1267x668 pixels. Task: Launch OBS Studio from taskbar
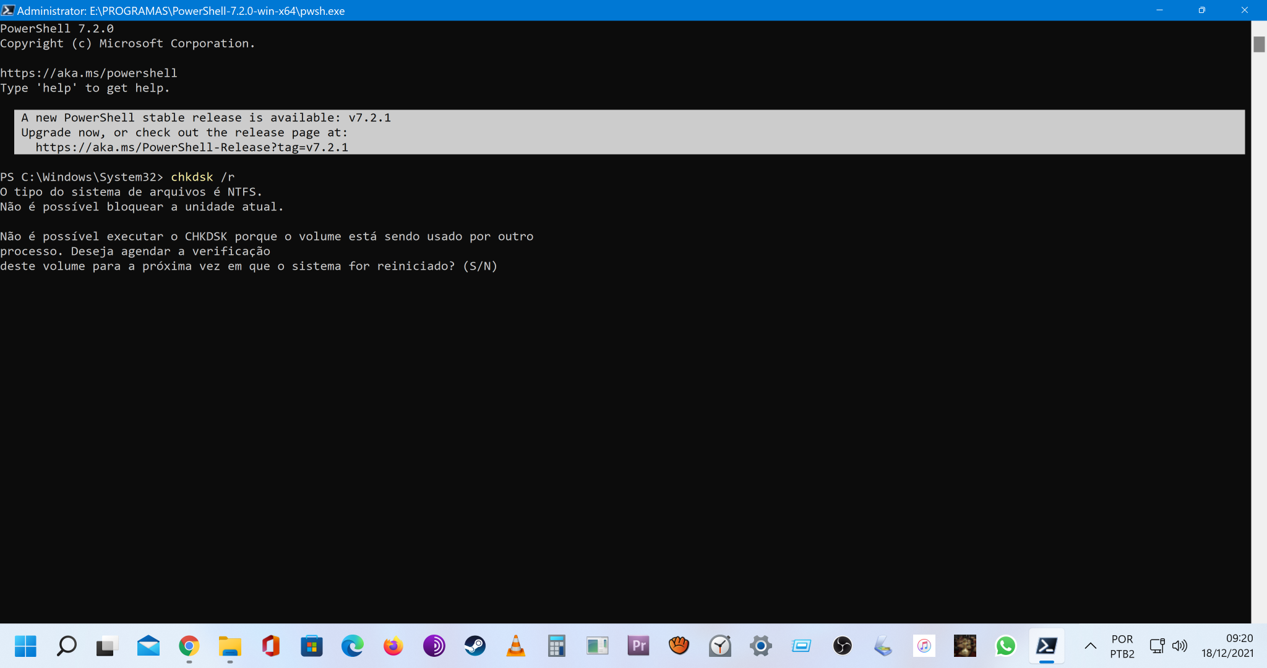[842, 646]
